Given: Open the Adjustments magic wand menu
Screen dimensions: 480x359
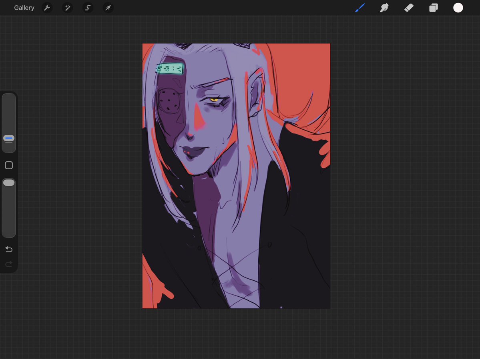Looking at the screenshot, I should tap(67, 8).
